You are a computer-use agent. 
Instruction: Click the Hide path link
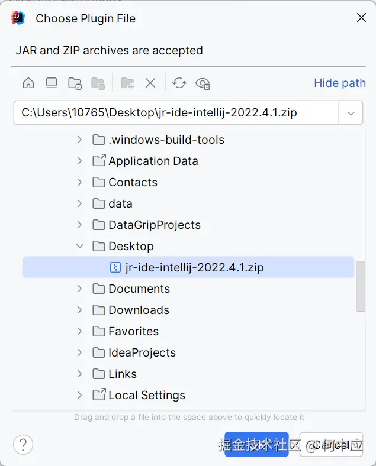339,83
